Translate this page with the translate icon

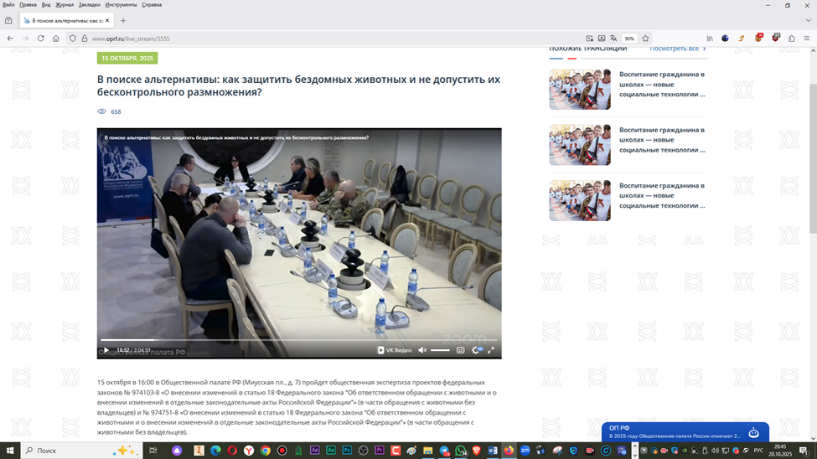click(613, 39)
